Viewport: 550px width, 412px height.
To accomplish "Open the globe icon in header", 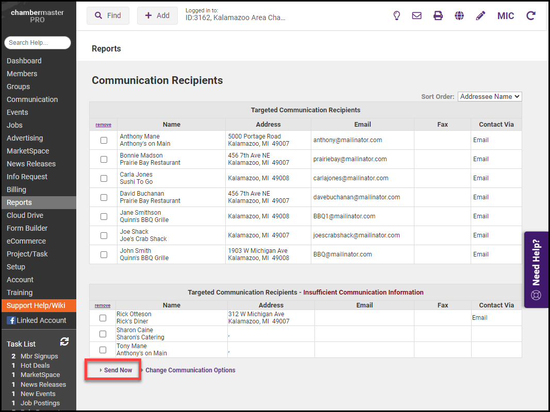I will (459, 15).
